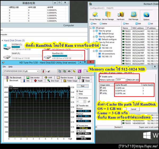Click the copy screenshot icon in HD Tune toolbar
This screenshot has width=159, height=149.
pos(64,71)
